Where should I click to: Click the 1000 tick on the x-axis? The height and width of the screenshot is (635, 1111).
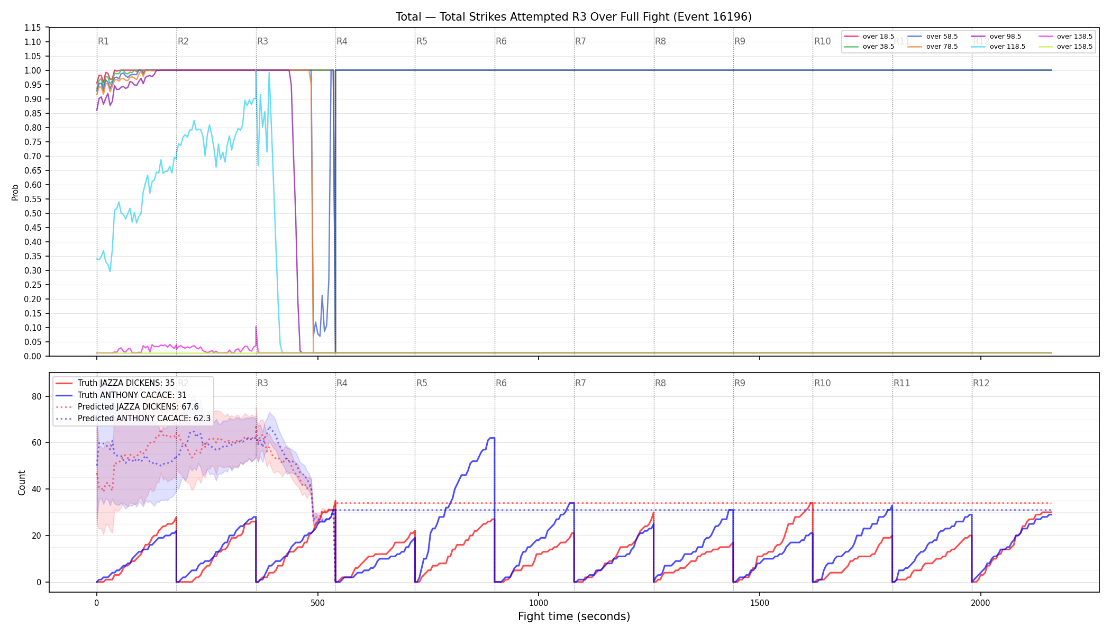point(539,603)
